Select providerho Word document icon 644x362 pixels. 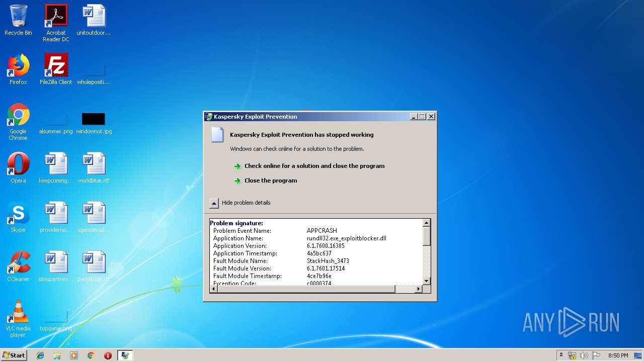(56, 217)
